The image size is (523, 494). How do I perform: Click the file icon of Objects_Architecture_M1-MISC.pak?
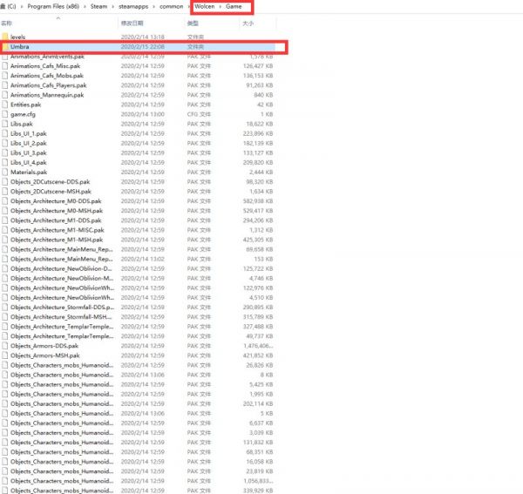click(4, 230)
